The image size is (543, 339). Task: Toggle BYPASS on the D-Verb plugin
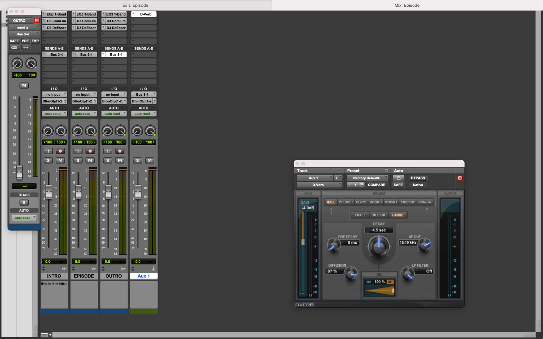point(418,178)
